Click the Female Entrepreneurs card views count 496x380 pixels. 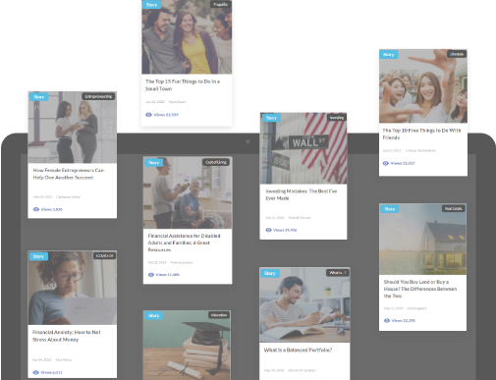pos(52,209)
